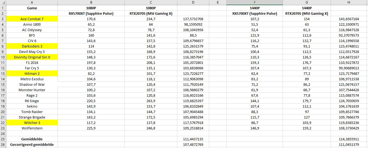368x148 pixels.
Task: Select percentage 143,6567164 cell
Action: 349,19
